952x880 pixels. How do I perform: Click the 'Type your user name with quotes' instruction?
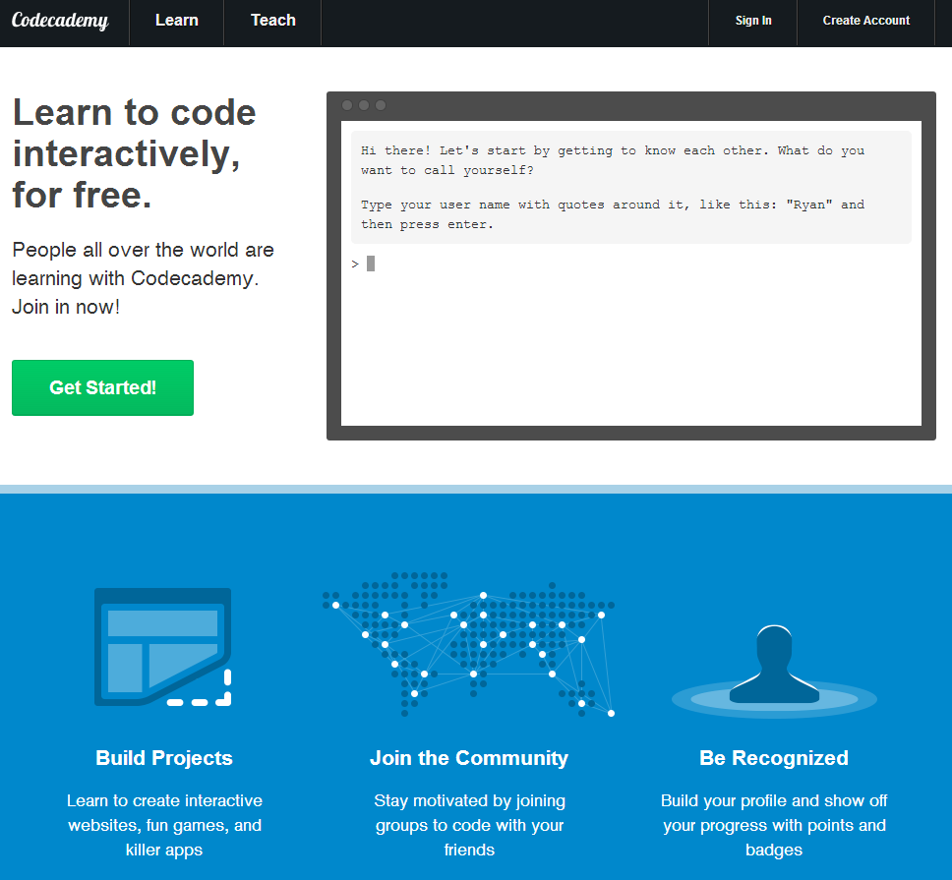[x=613, y=214]
